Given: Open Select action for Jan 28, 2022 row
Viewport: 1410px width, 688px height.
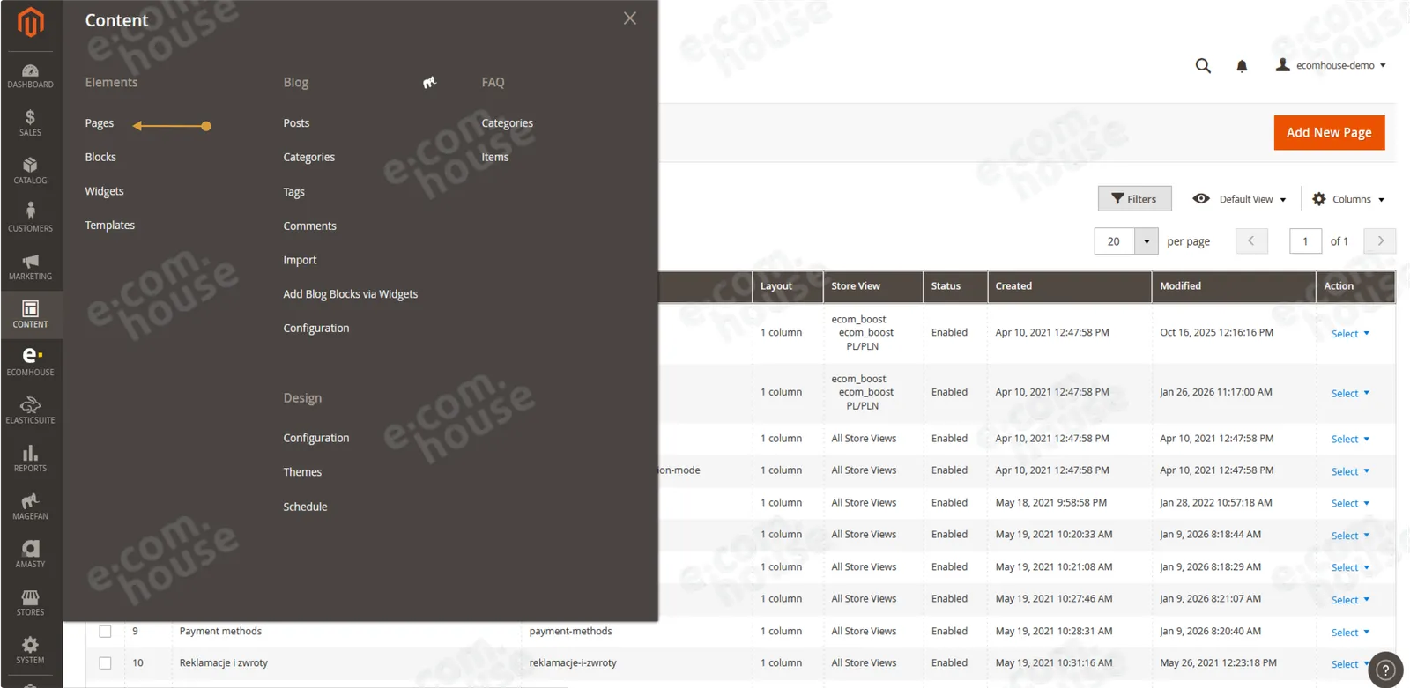Looking at the screenshot, I should 1350,504.
